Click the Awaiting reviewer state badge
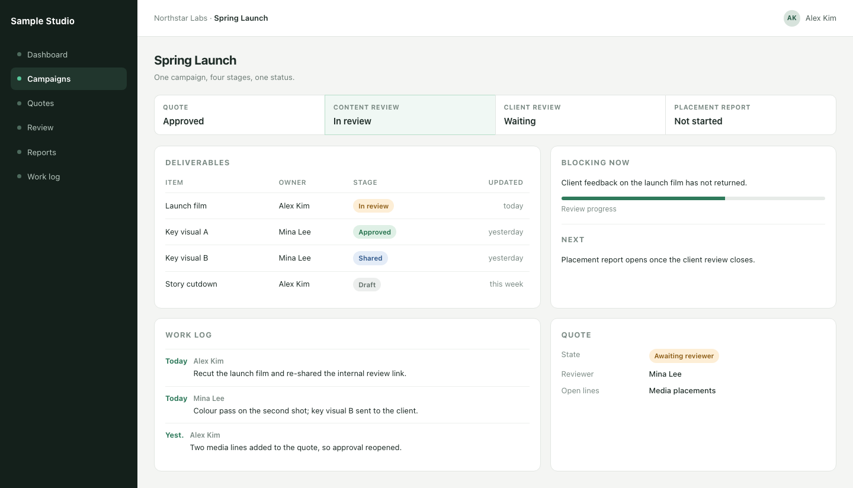 tap(684, 356)
